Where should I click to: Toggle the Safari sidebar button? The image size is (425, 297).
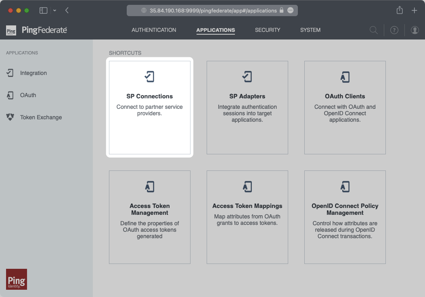tap(43, 10)
